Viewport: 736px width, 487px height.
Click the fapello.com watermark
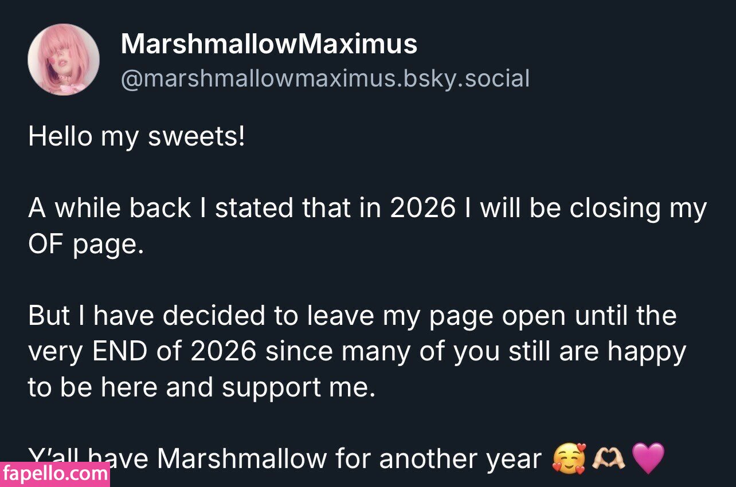pos(55,474)
